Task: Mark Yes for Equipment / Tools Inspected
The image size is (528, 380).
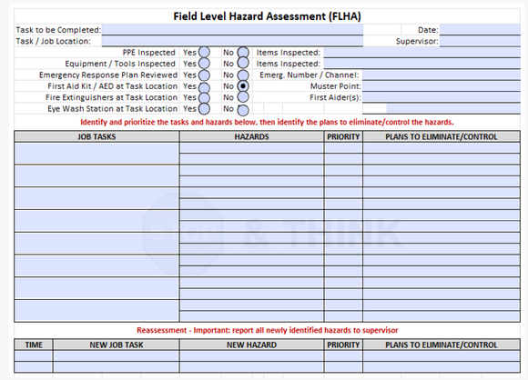Action: point(204,64)
